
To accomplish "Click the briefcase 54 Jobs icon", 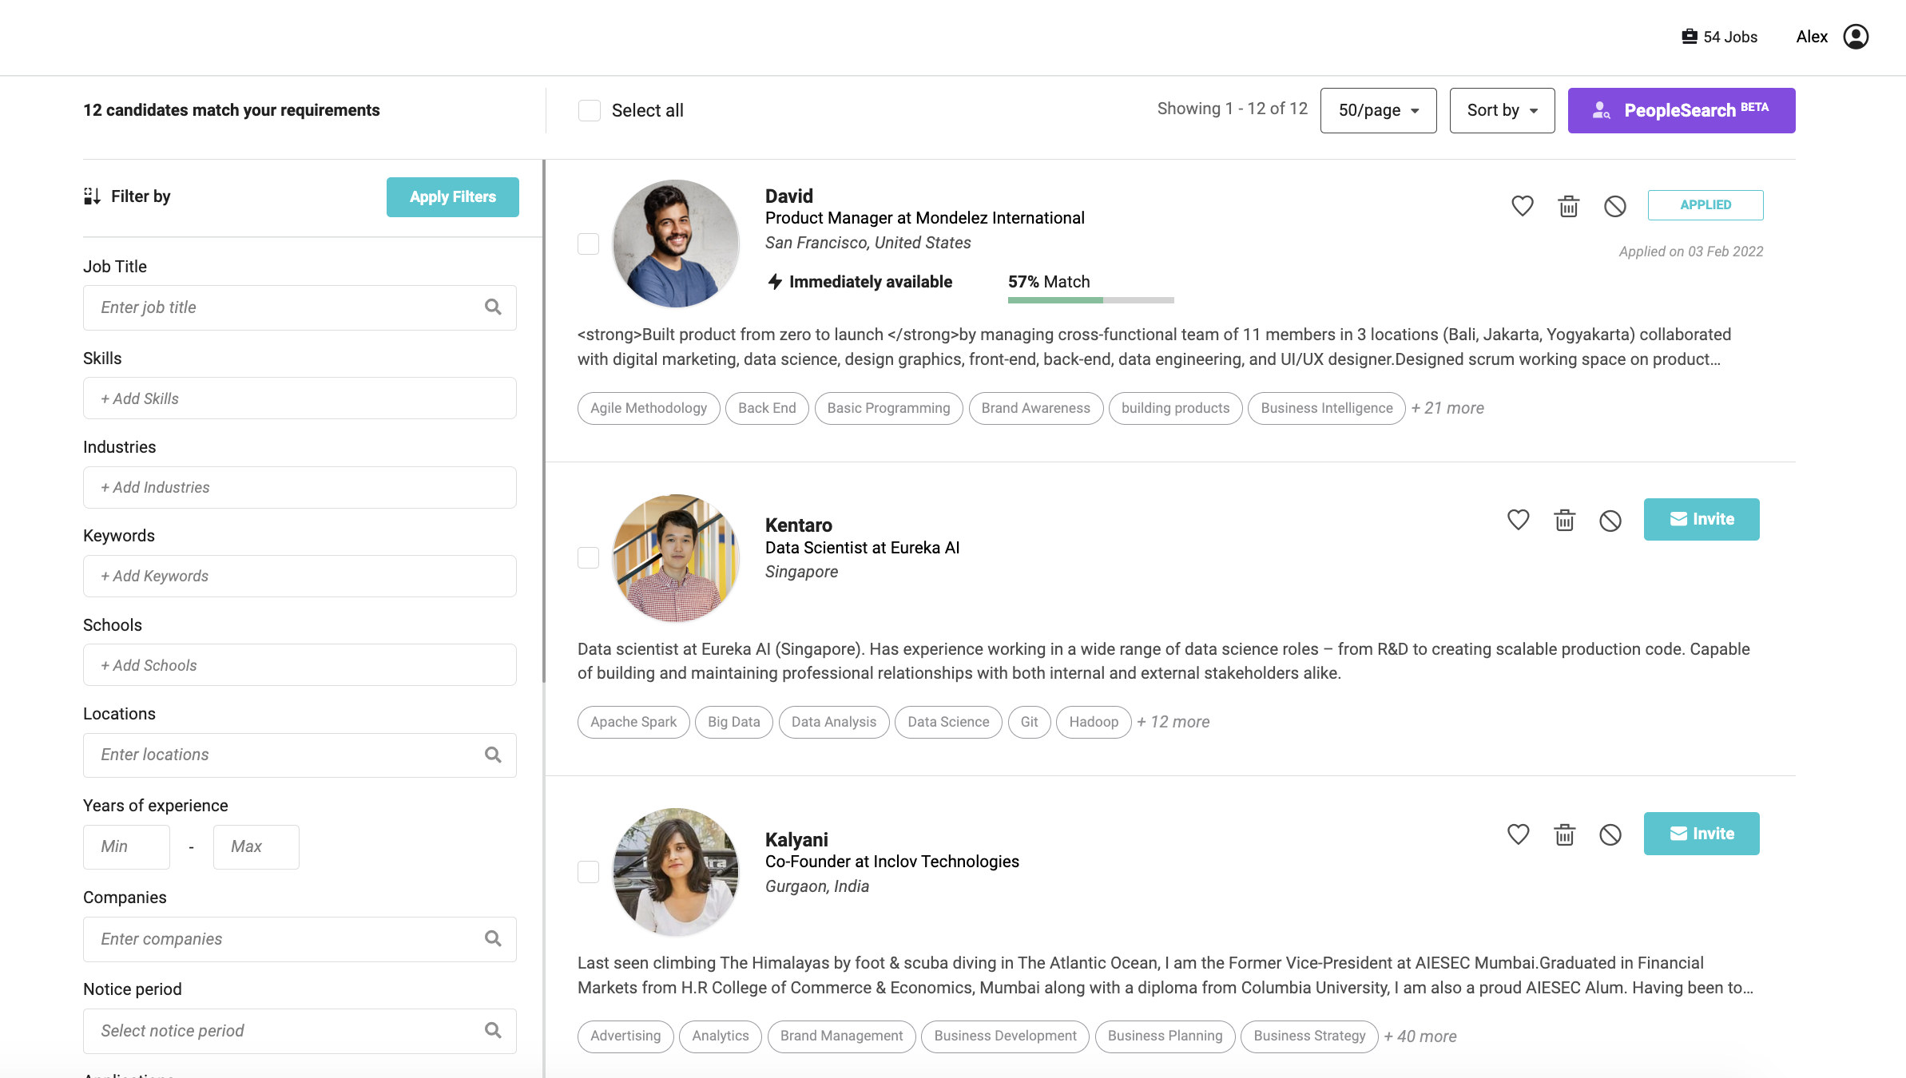I will pos(1689,37).
